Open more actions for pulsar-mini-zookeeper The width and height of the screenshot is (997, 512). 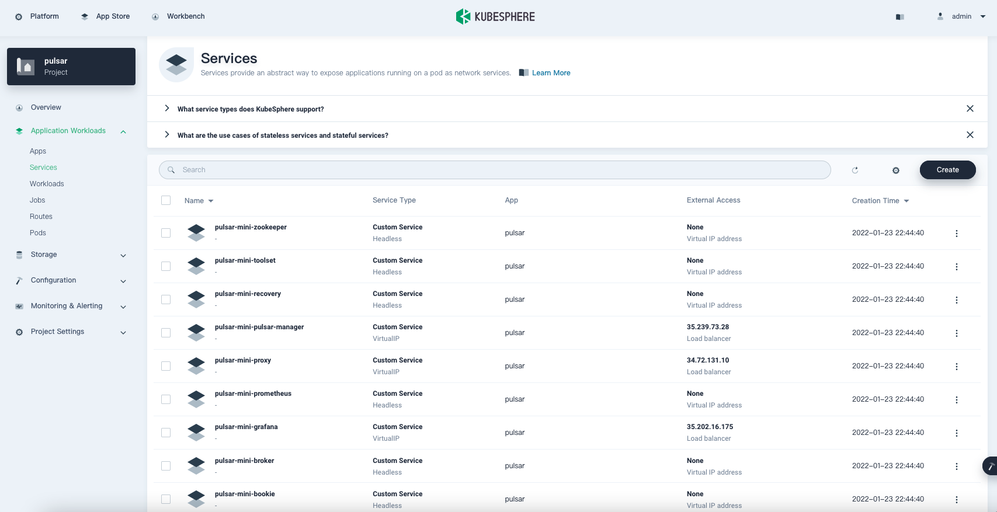click(x=957, y=234)
